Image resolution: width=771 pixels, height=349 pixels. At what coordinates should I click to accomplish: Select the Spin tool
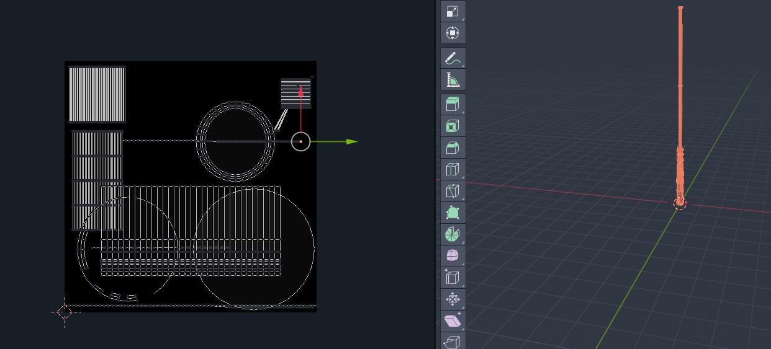(x=453, y=234)
